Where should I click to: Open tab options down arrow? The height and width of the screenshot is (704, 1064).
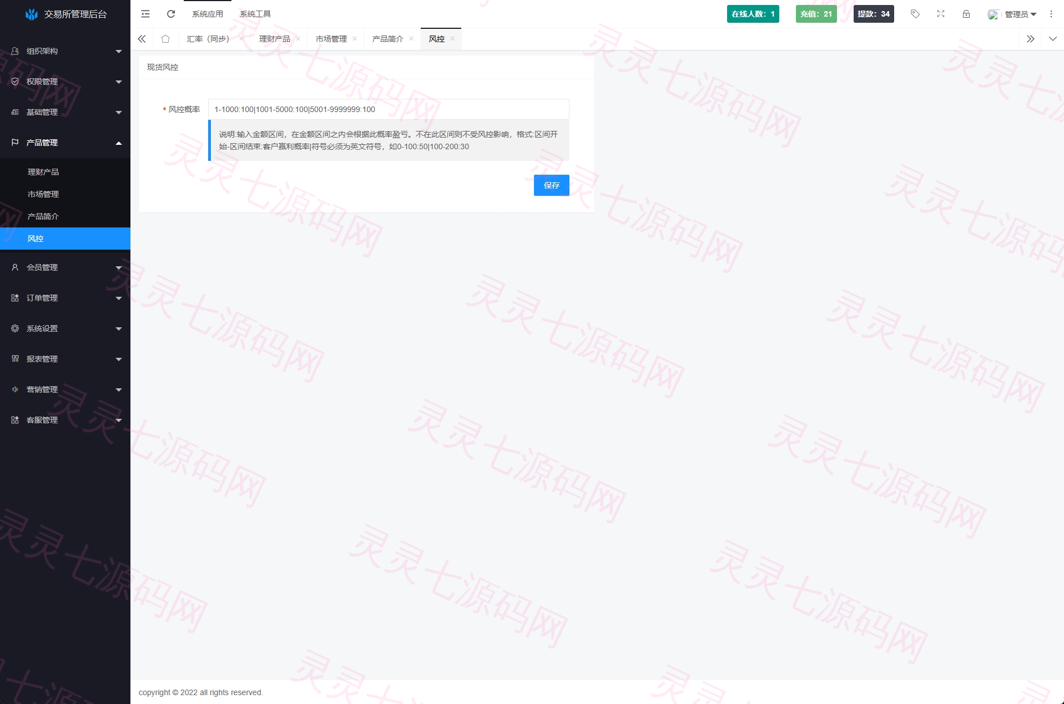coord(1053,39)
